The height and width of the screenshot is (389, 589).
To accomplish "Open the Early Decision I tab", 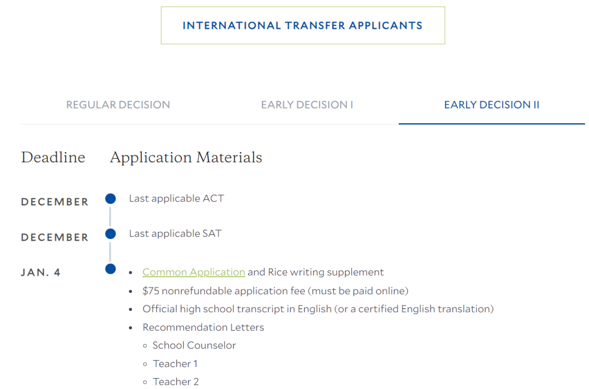I will 307,105.
